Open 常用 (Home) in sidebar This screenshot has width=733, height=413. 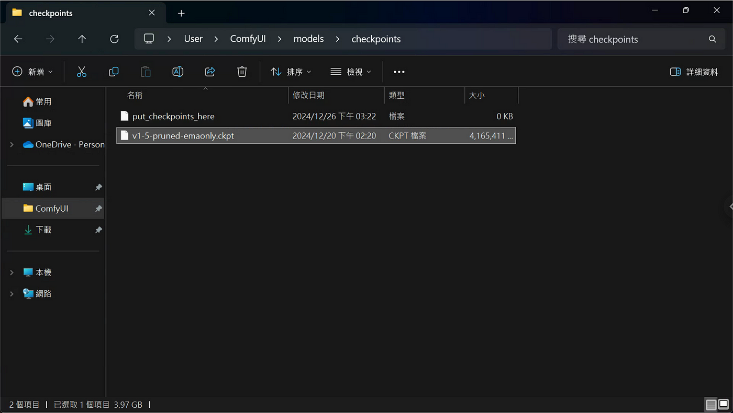(x=37, y=101)
